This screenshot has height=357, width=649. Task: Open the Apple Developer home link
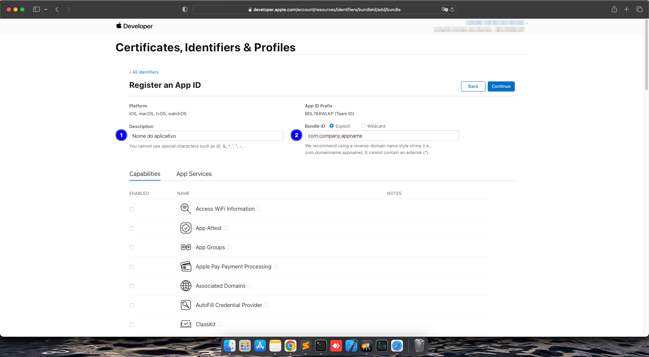coord(134,26)
